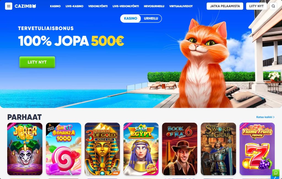The width and height of the screenshot is (282, 179).
Task: Open the Kasino menu item
Action: coord(55,6)
